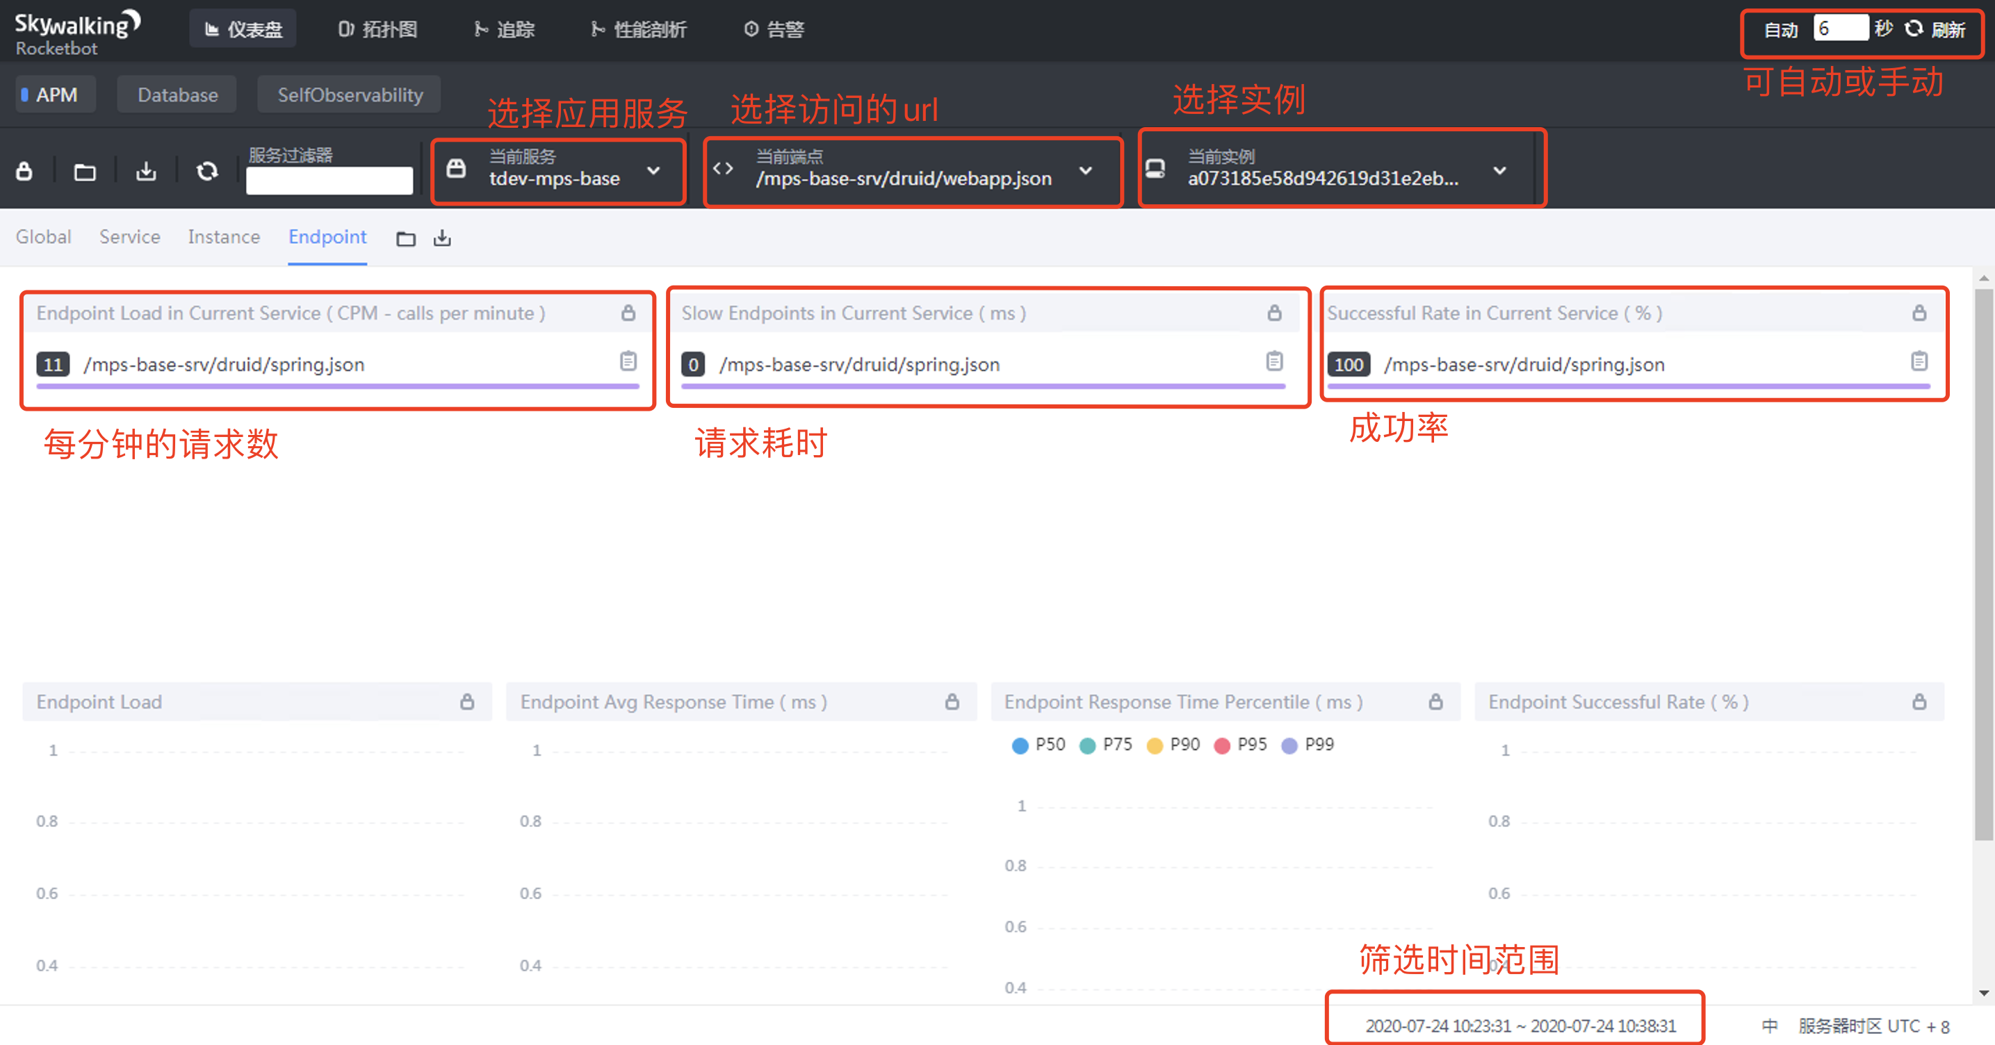
Task: Click the download icon next to the Endpoint tab
Action: pos(442,238)
